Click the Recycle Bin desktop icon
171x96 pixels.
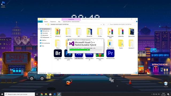click(166, 85)
